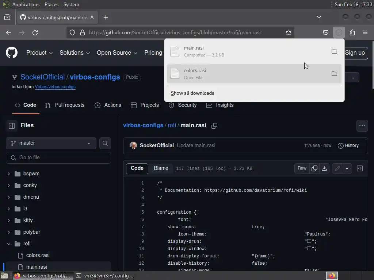Go to the GitHub home logo
Image resolution: width=374 pixels, height=280 pixels.
coord(12,52)
